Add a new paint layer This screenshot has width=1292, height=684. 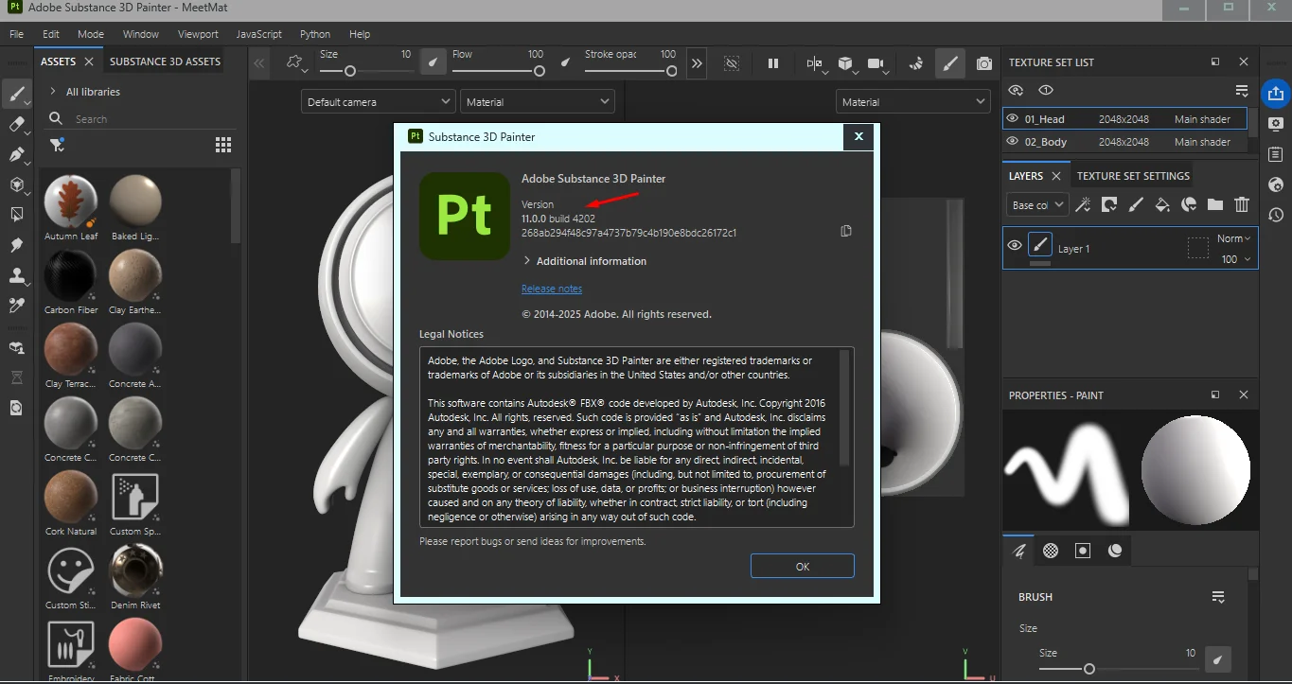(x=1136, y=204)
